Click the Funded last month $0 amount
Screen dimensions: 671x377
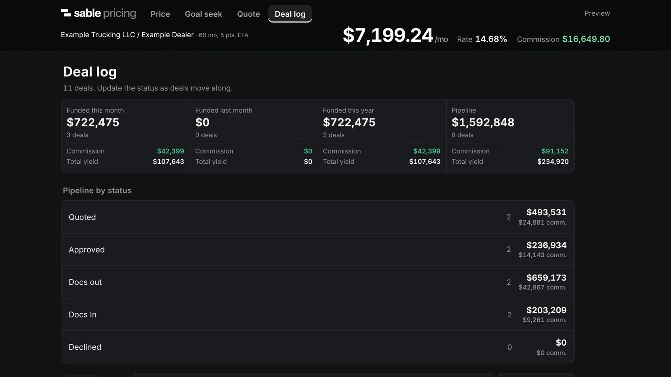pyautogui.click(x=202, y=122)
